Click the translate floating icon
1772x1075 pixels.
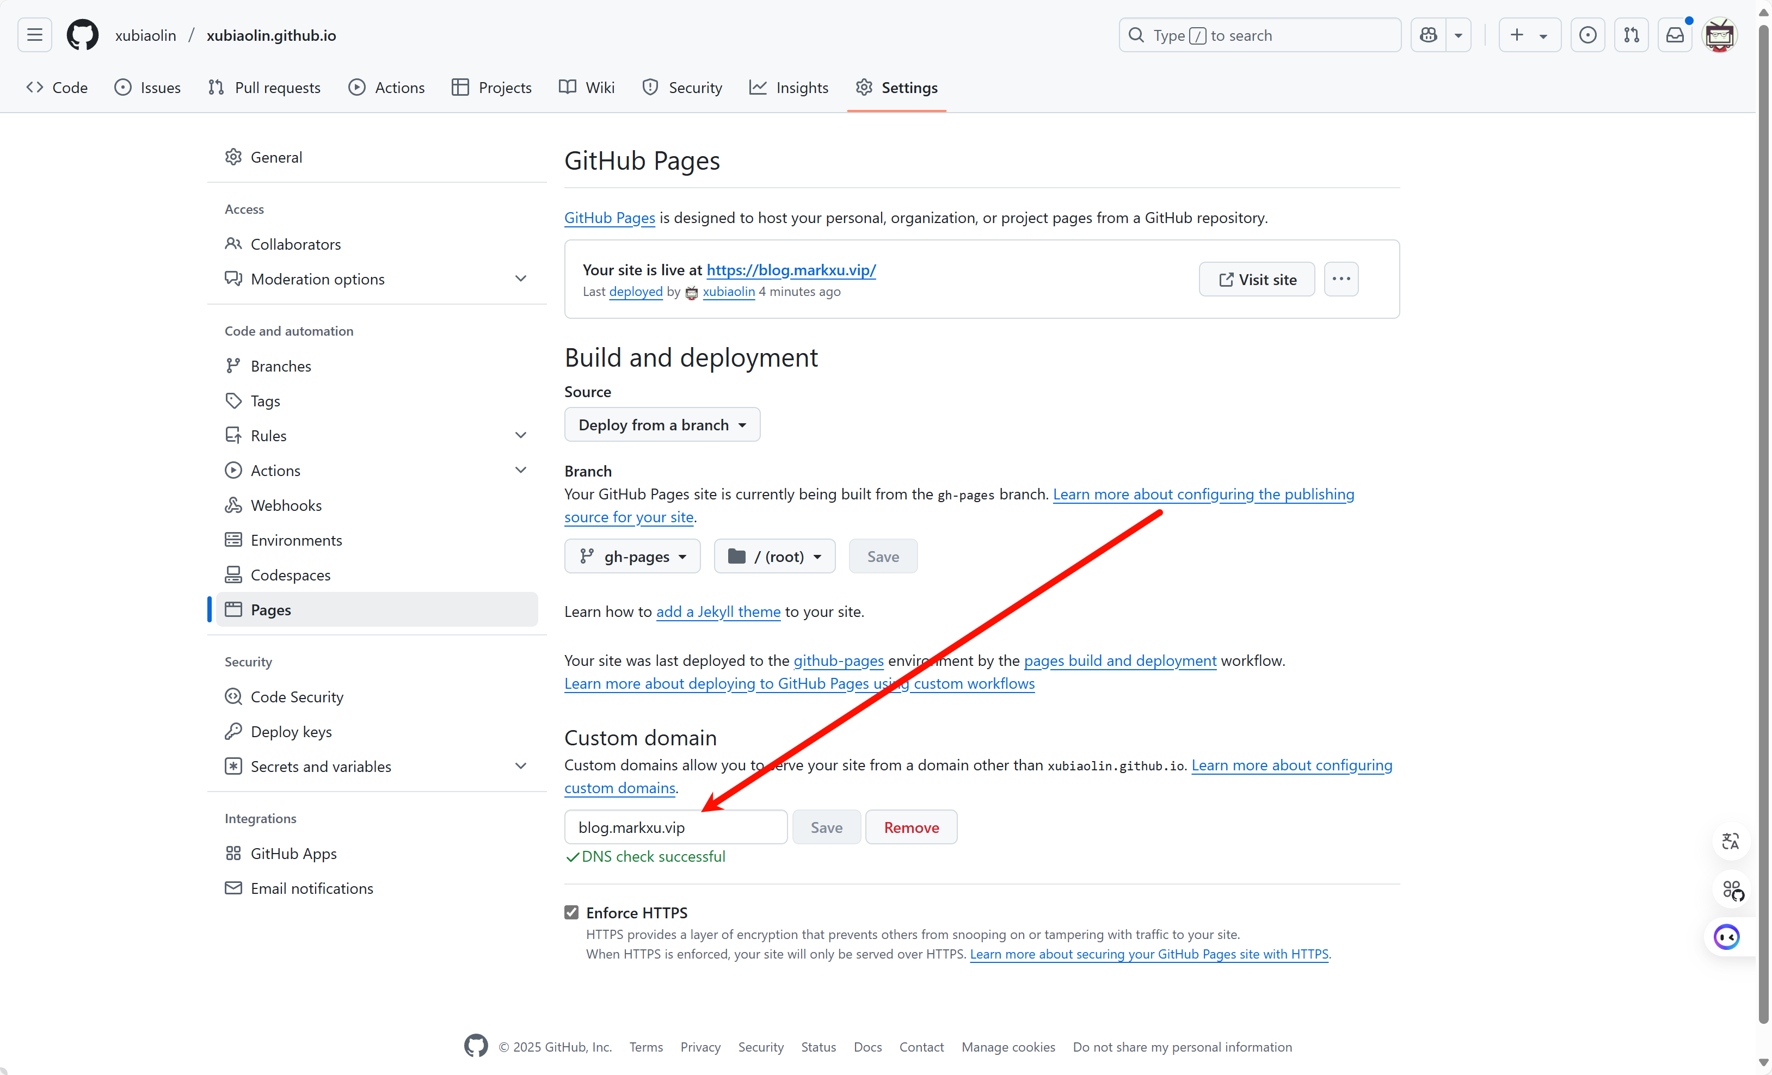pos(1730,841)
